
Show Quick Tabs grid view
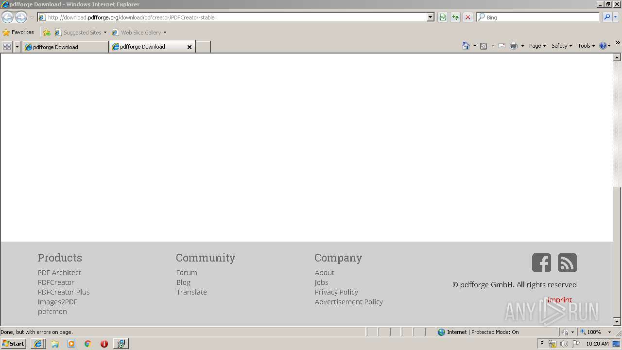pyautogui.click(x=7, y=47)
